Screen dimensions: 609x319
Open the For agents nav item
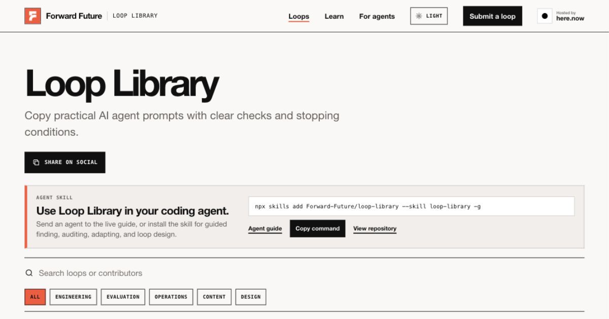[377, 16]
